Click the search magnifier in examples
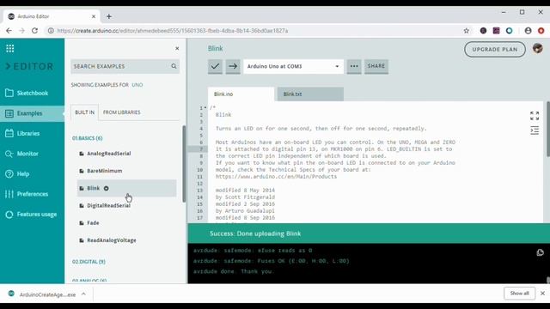550x309 pixels. (174, 66)
